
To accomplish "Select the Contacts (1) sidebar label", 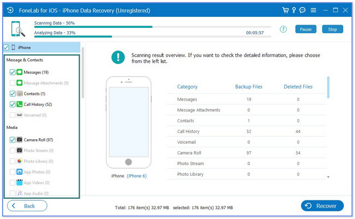I will (34, 93).
